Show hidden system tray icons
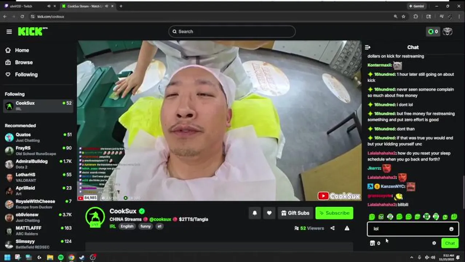Image resolution: width=465 pixels, height=262 pixels. point(412,257)
